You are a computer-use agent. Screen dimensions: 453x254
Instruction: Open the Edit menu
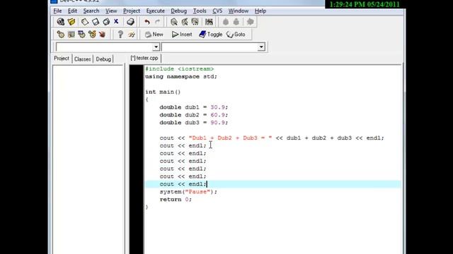click(x=72, y=11)
